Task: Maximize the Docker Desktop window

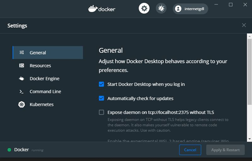Action: click(231, 5)
